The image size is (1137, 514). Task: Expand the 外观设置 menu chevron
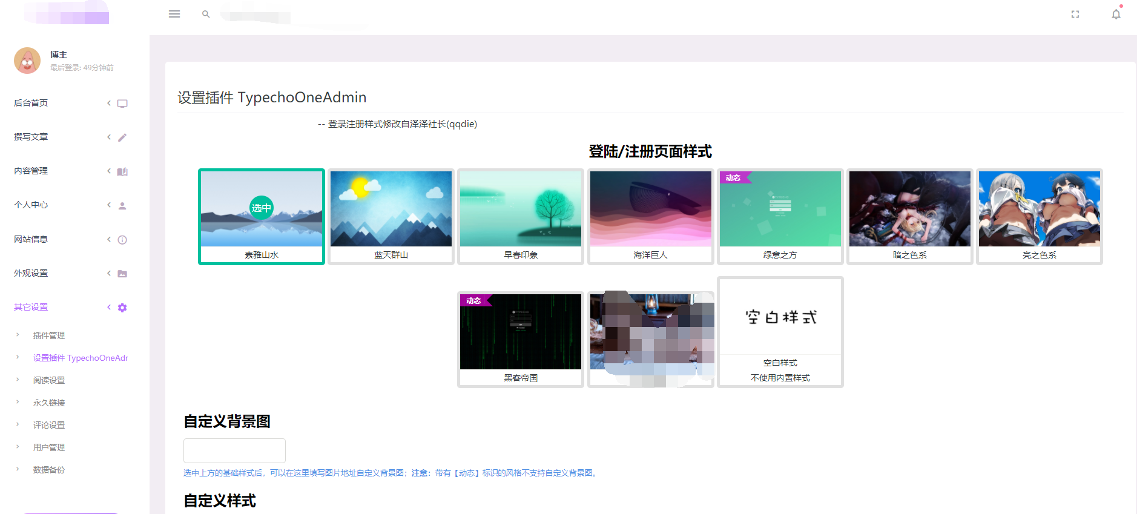[x=109, y=274]
